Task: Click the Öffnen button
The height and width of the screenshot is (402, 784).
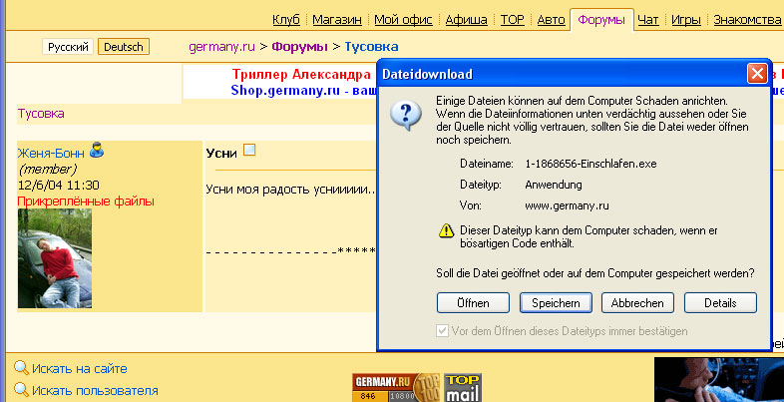Action: (473, 303)
